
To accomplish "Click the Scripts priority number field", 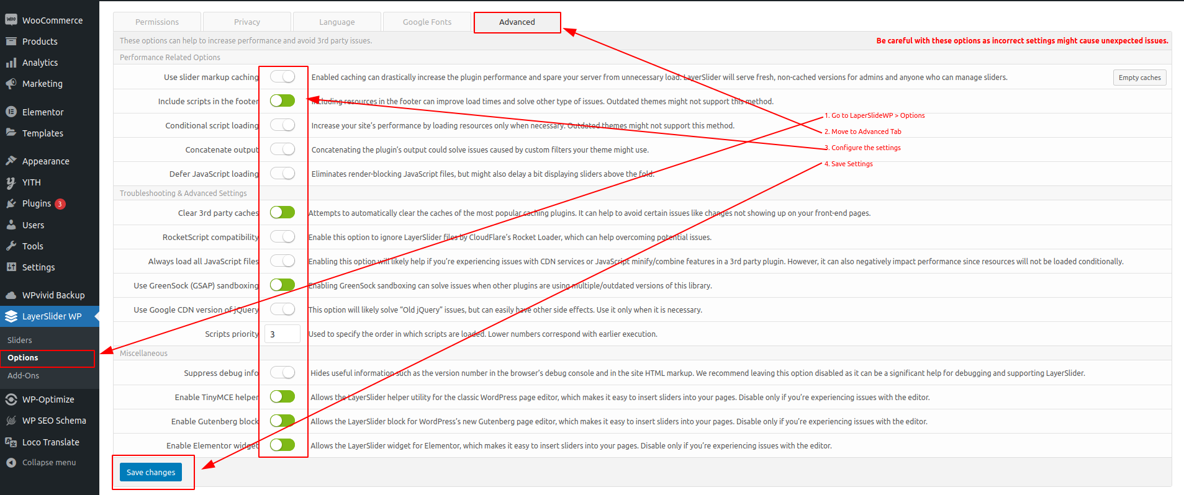I will click(x=282, y=334).
